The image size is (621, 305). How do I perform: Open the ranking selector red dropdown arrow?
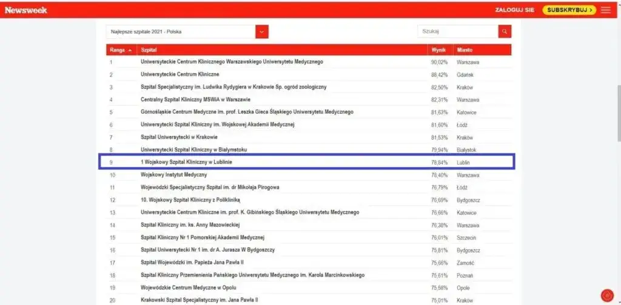[262, 31]
